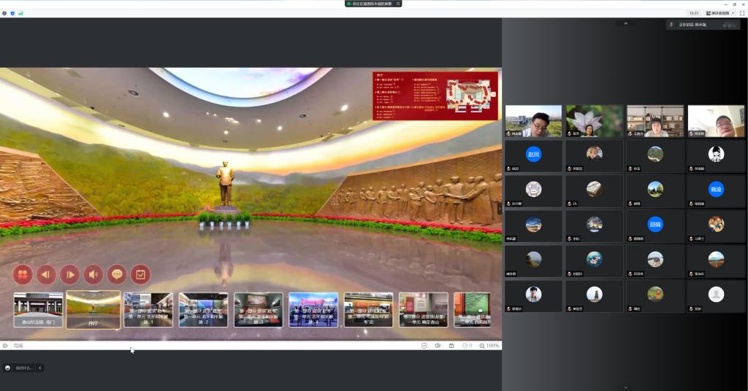Click the lock icon in browser status bar
Screen dimensions: 748x391
coord(451,346)
